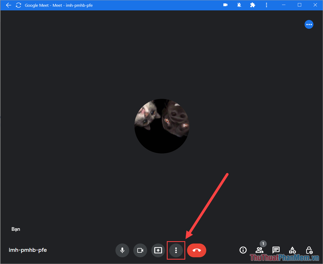This screenshot has height=264, width=323.
Task: Open the browser menu
Action: 266,5
